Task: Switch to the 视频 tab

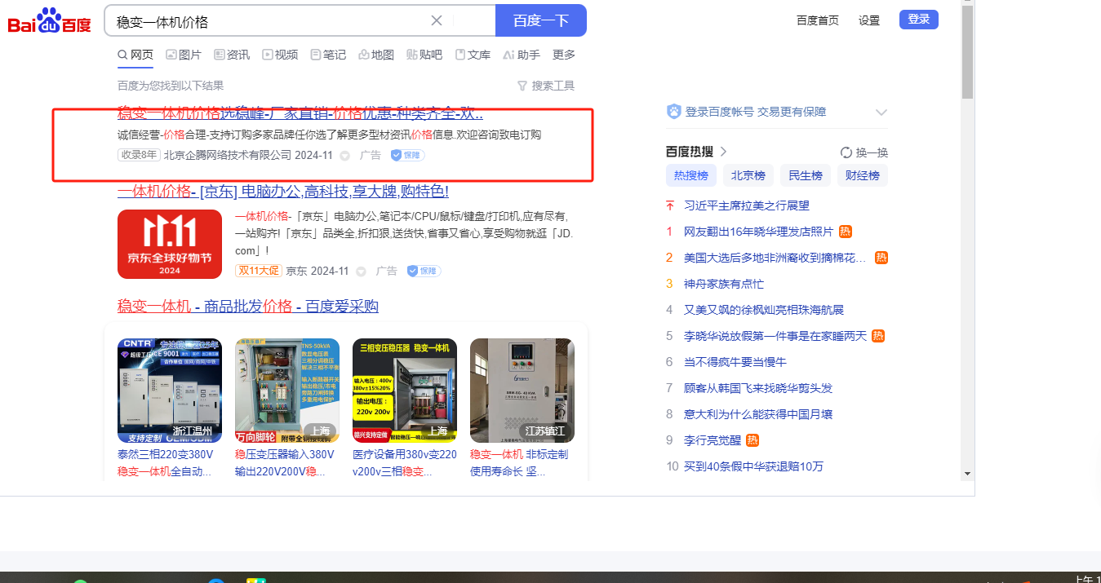Action: [x=280, y=55]
